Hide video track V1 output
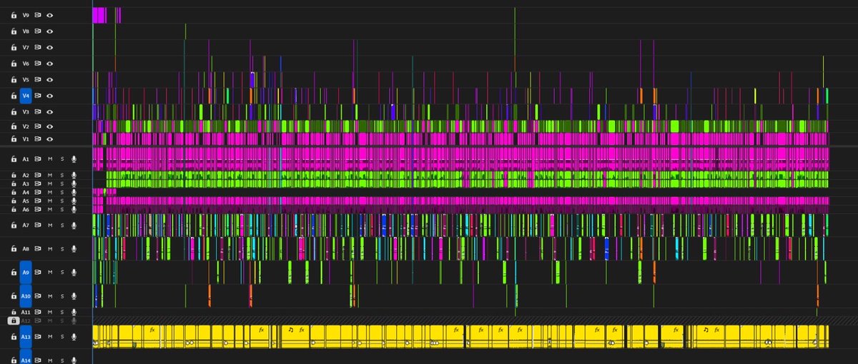 coord(50,138)
